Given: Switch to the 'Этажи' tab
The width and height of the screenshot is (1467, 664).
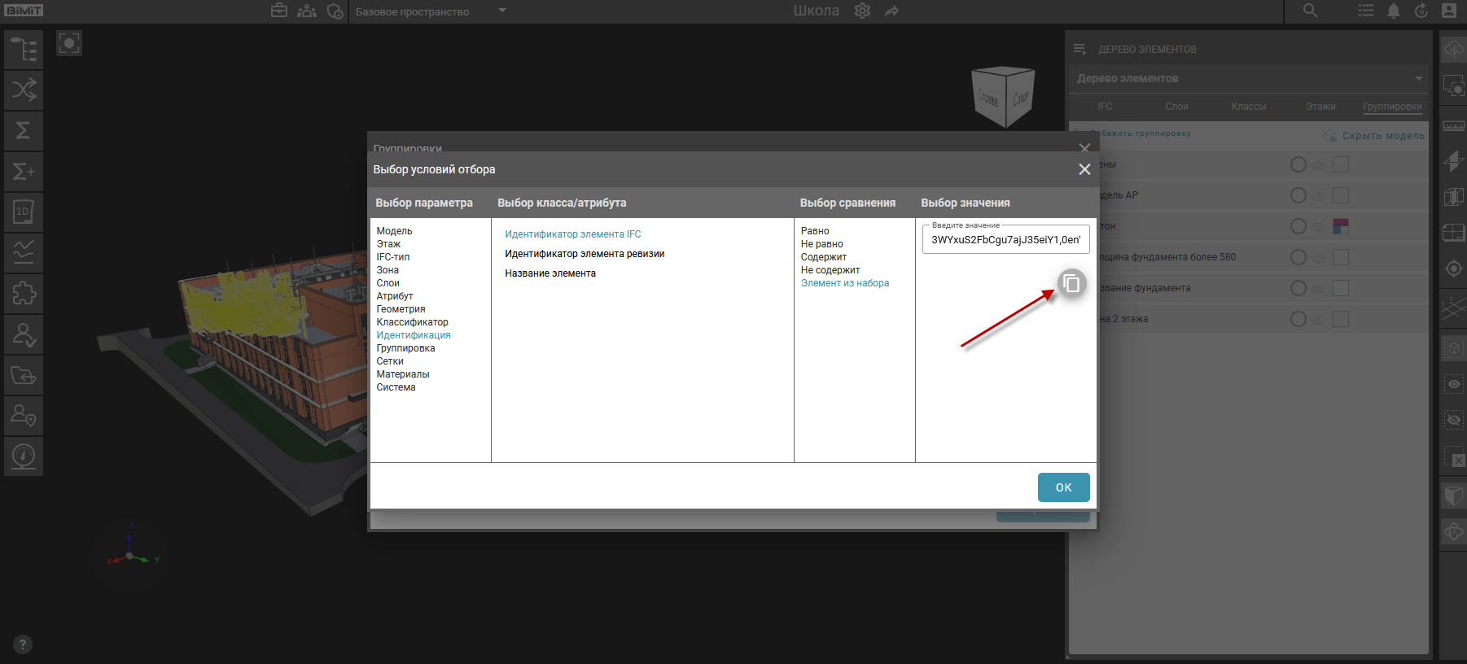Looking at the screenshot, I should point(1320,107).
